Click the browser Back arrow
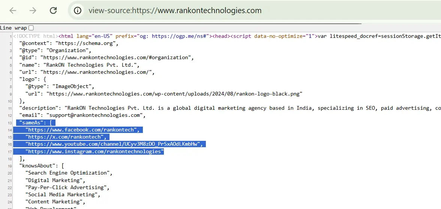The image size is (441, 209). [13, 10]
